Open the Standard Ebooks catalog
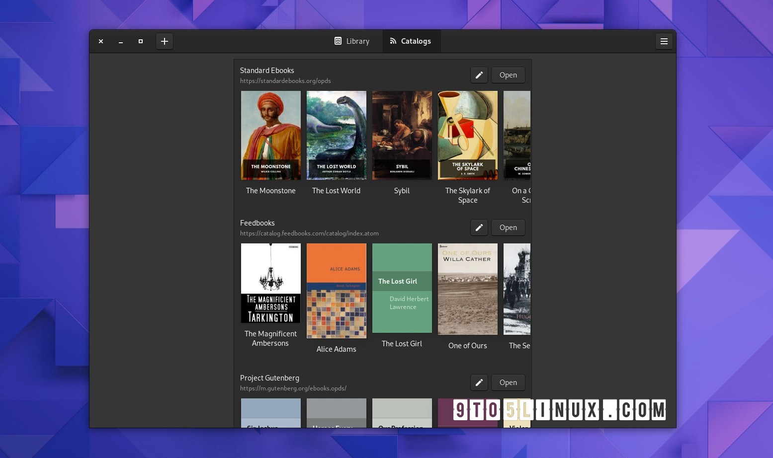The width and height of the screenshot is (773, 458). [508, 75]
